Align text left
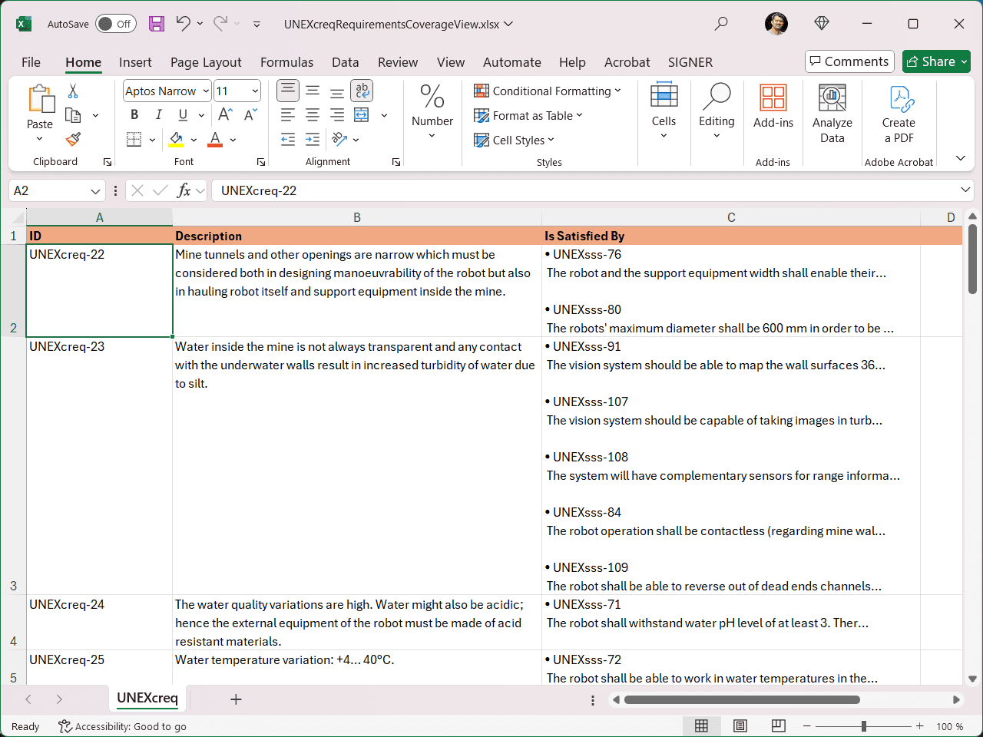Image resolution: width=983 pixels, height=737 pixels. 288,115
